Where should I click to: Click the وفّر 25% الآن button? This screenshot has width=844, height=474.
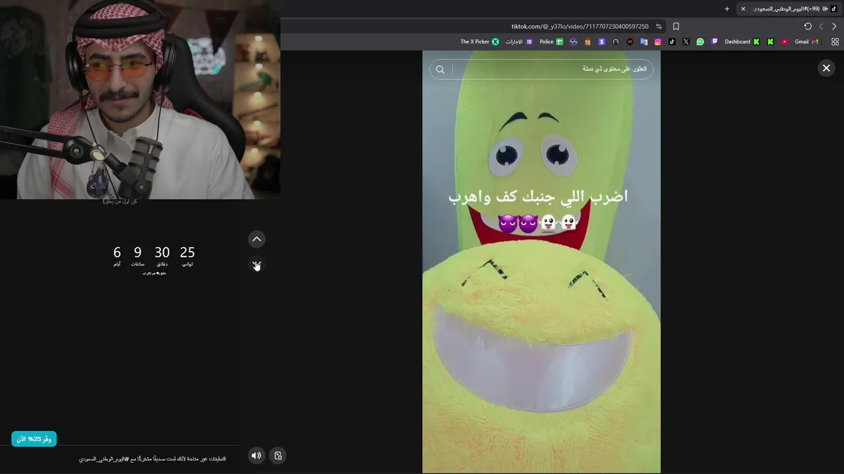[x=34, y=439]
